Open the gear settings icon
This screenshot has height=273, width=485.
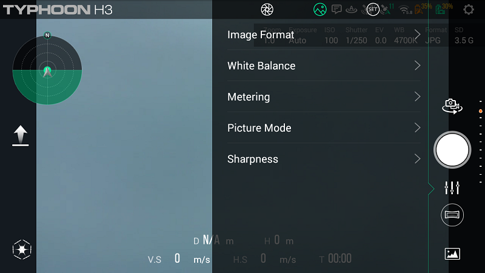point(469,10)
